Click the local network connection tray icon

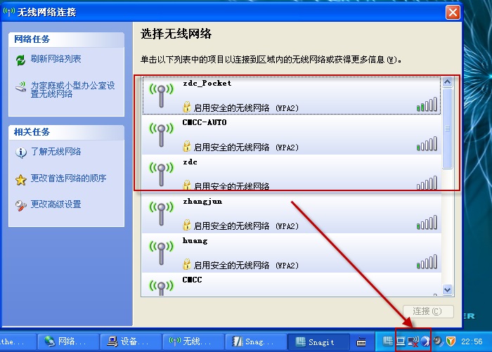[401, 341]
